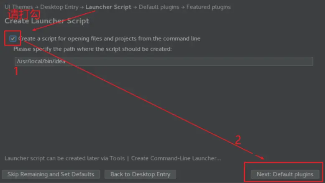Screen dimensions: 325x183
Task: Toggle the create launcher script checkbox
Action: (x=13, y=38)
